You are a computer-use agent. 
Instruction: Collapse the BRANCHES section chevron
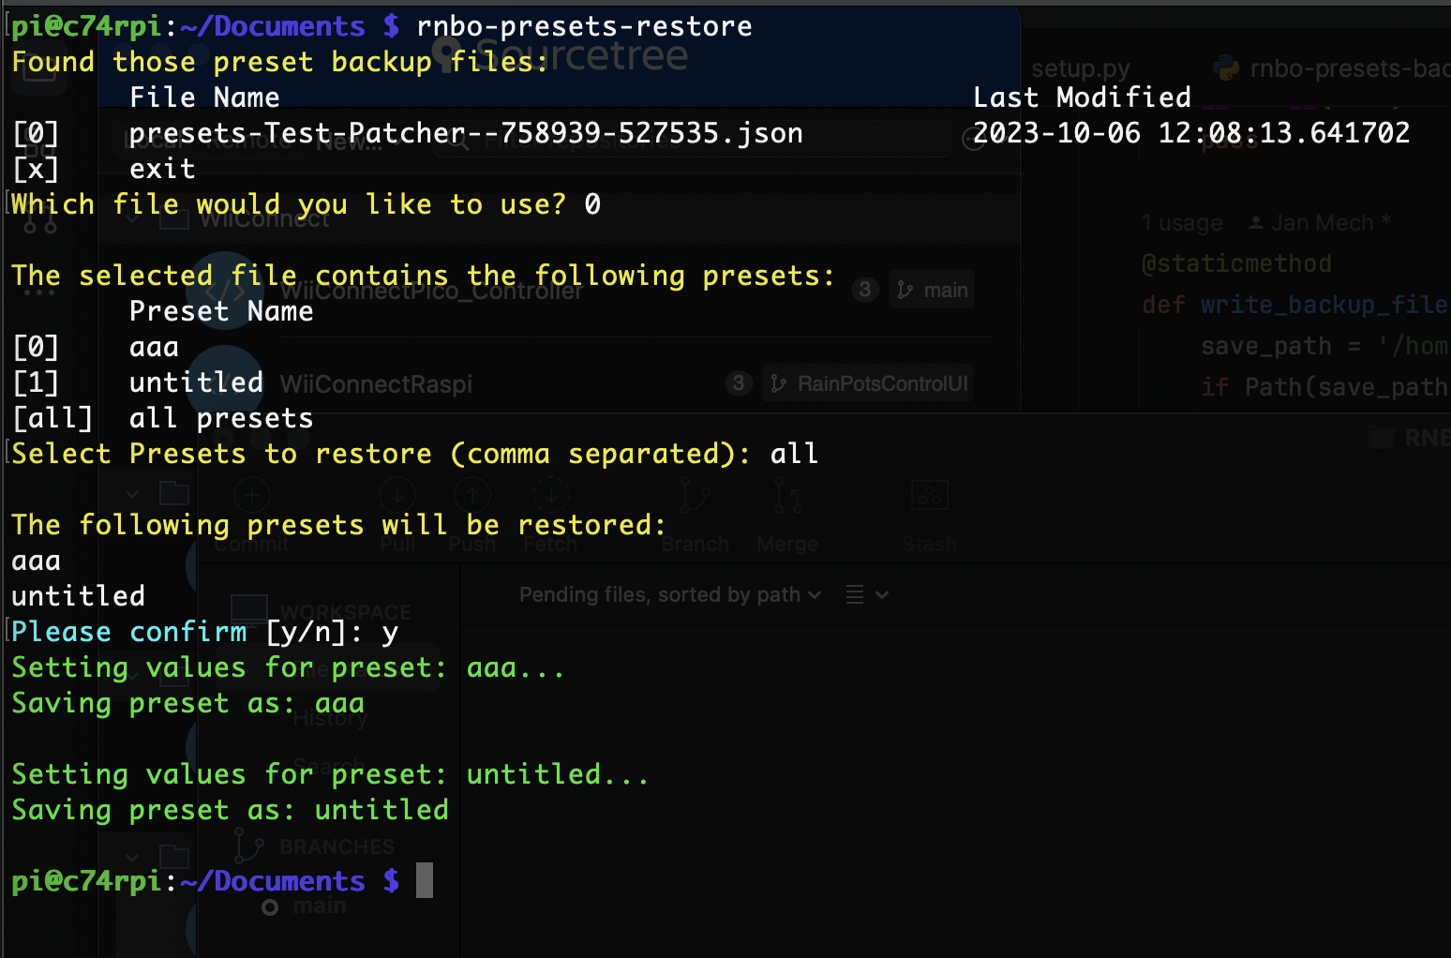pyautogui.click(x=132, y=857)
